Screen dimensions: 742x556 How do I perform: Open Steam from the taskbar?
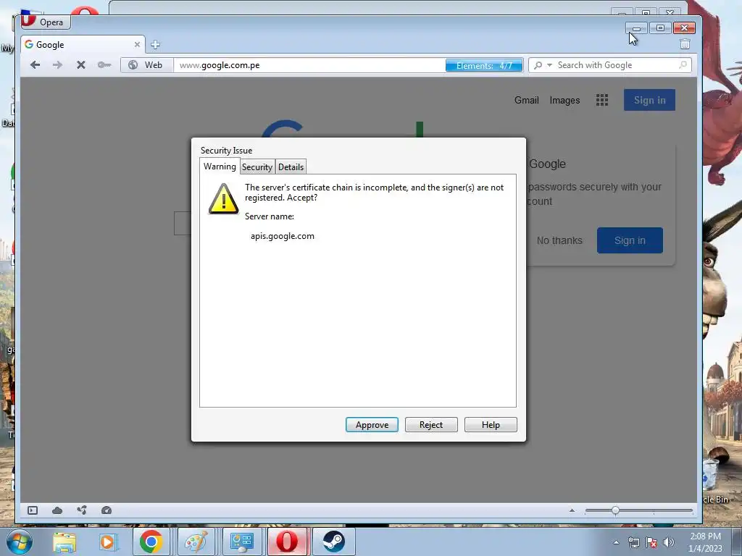pyautogui.click(x=333, y=542)
